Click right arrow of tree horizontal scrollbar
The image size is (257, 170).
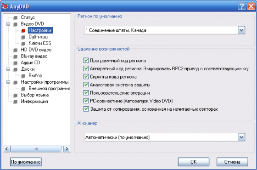pyautogui.click(x=67, y=149)
